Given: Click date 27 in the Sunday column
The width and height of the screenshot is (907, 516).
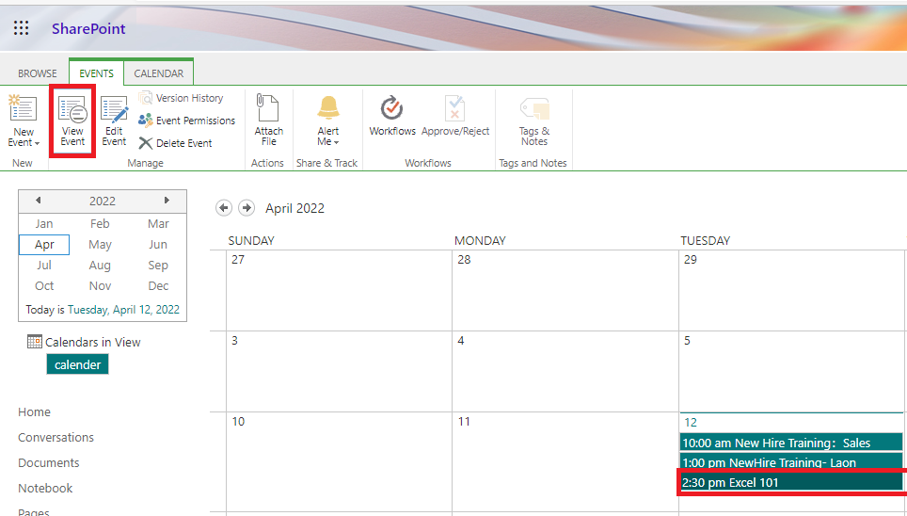Looking at the screenshot, I should click(x=238, y=260).
